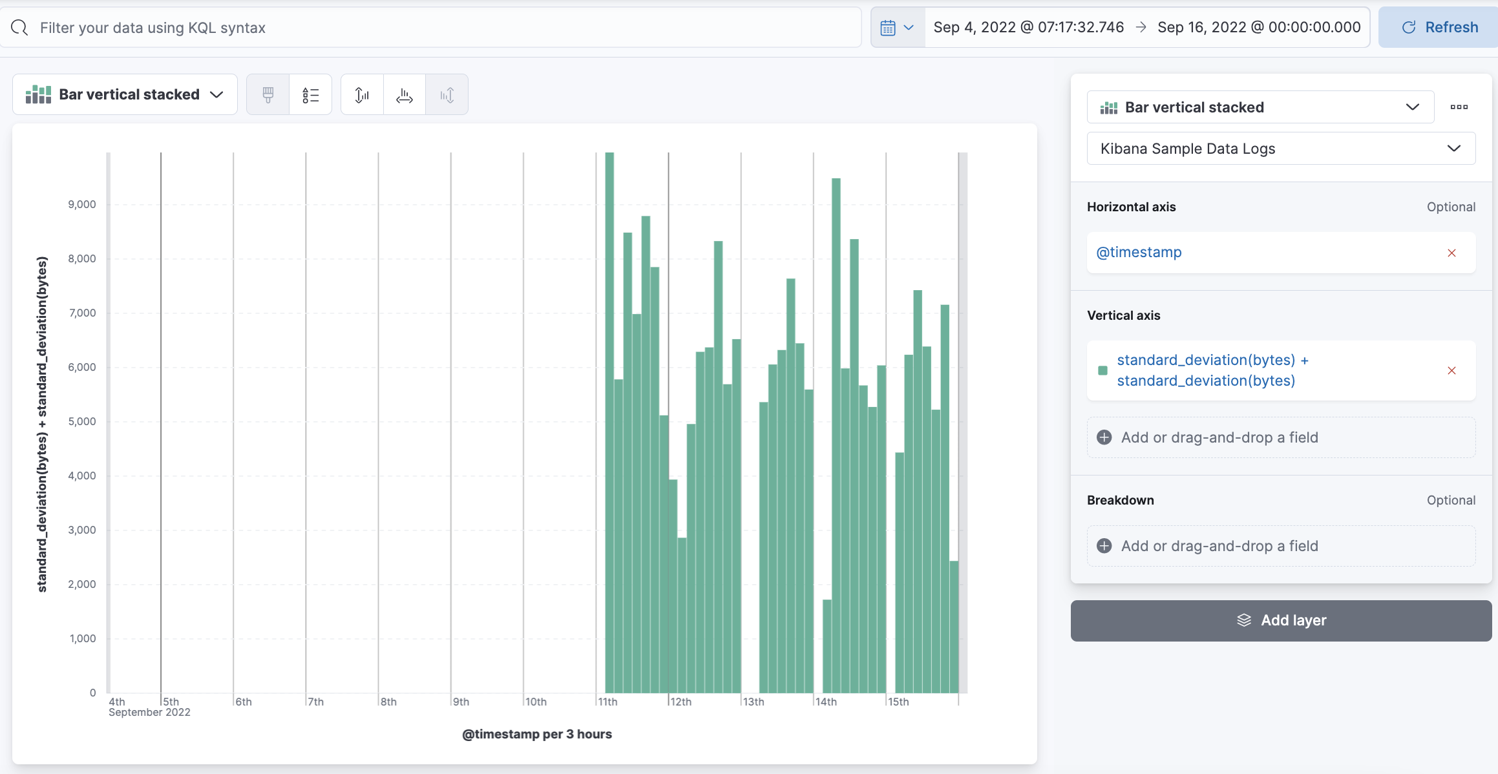Click the '9,000' y-axis label
Viewport: 1498px width, 774px height.
pos(82,204)
